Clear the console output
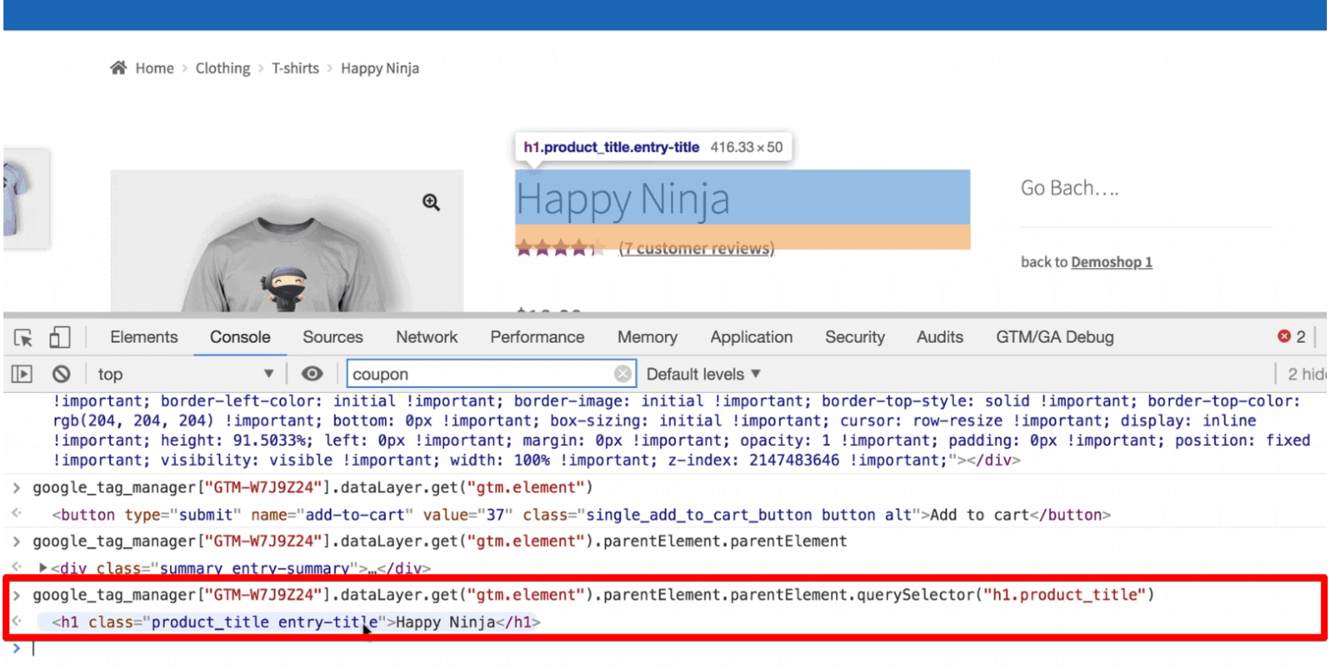This screenshot has height=669, width=1332. (x=60, y=373)
